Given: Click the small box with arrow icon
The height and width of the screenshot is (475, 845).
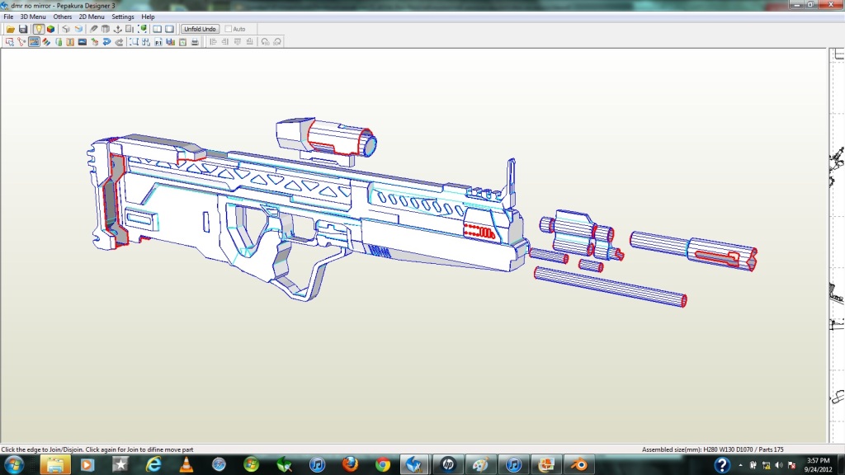Looking at the screenshot, I should 95,42.
